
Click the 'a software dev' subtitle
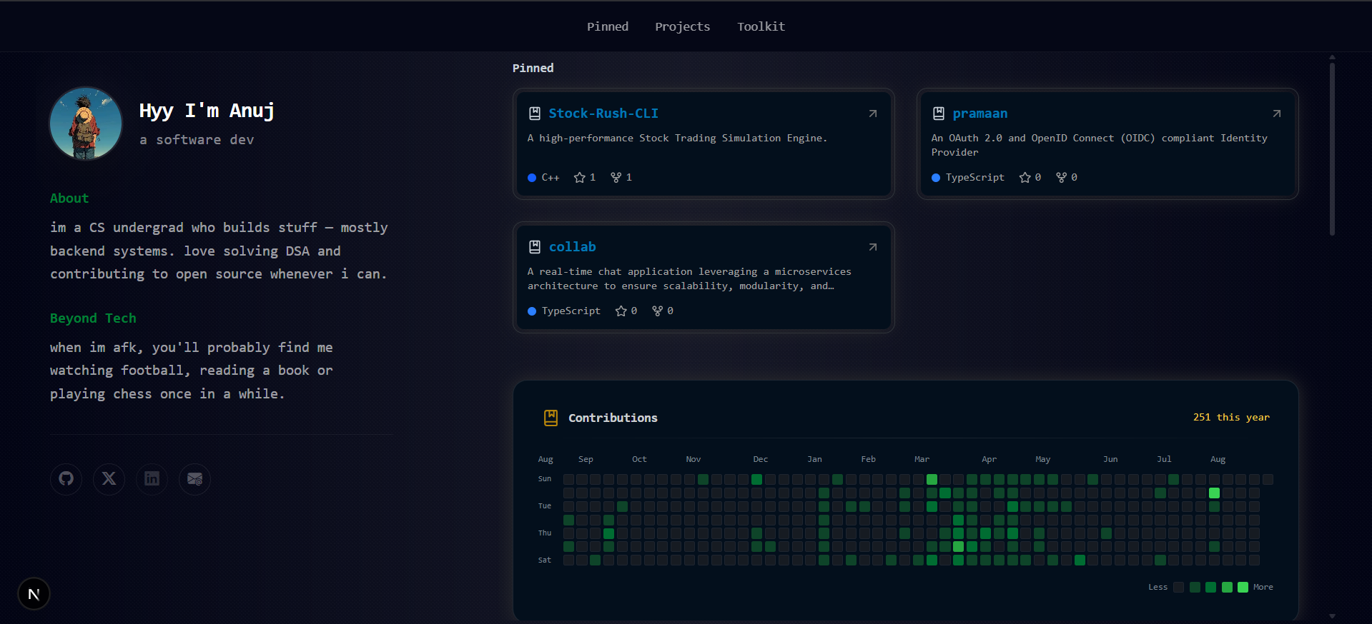tap(197, 140)
